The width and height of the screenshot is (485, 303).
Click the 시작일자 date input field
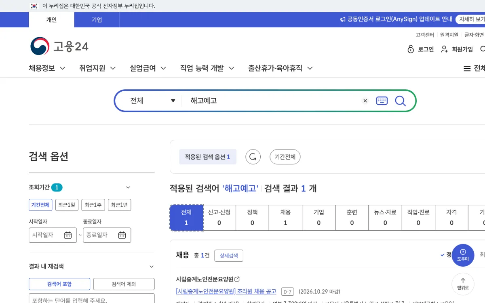click(x=53, y=235)
